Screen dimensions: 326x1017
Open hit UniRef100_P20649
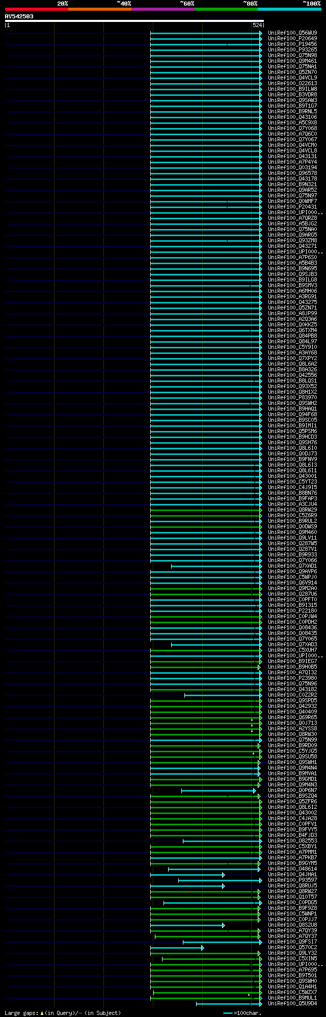[292, 38]
